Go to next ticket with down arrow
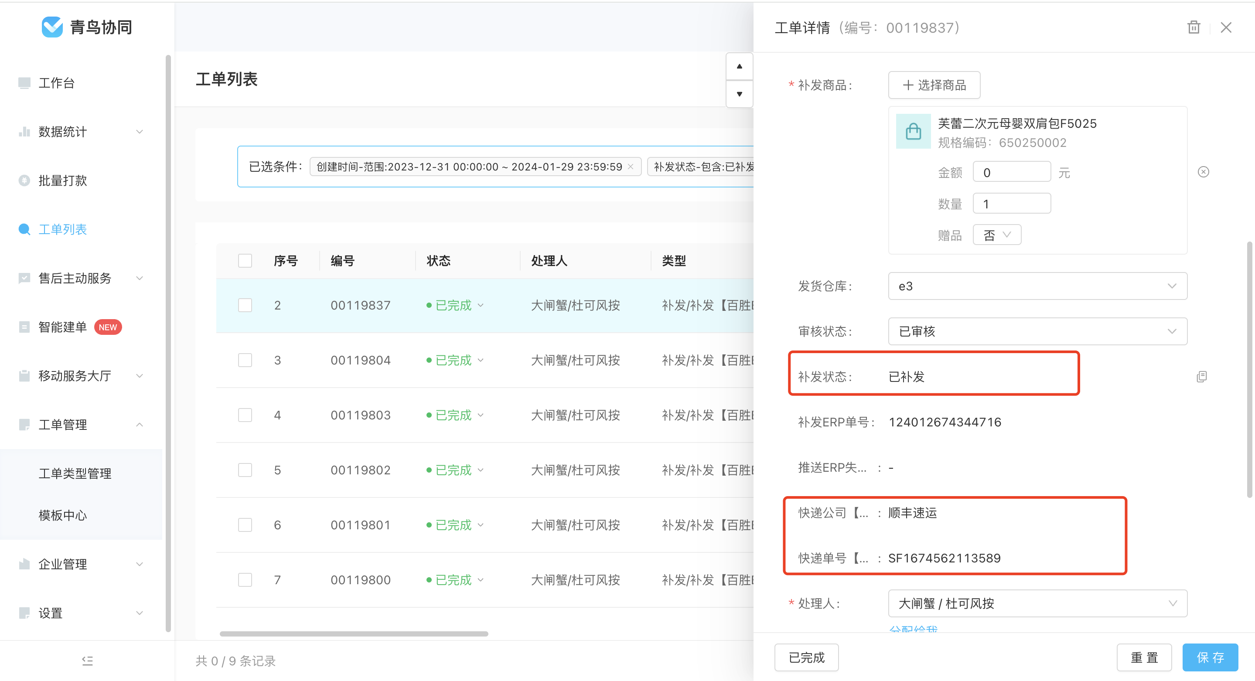1255x681 pixels. (739, 94)
